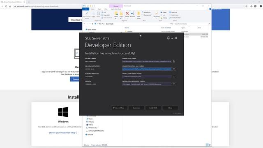This screenshot has width=263, height=148.
Task: Expand the Open dropdown in ribbon
Action: click(x=164, y=12)
